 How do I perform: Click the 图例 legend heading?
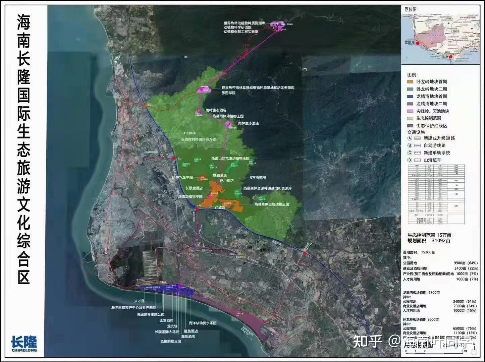click(412, 74)
